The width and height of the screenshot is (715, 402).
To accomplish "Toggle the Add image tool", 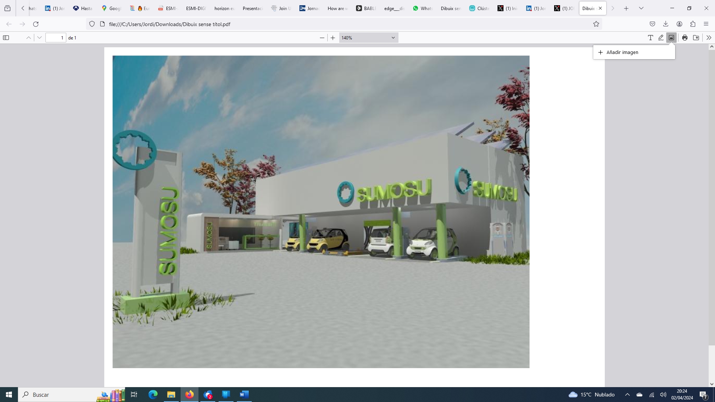I will click(x=671, y=38).
